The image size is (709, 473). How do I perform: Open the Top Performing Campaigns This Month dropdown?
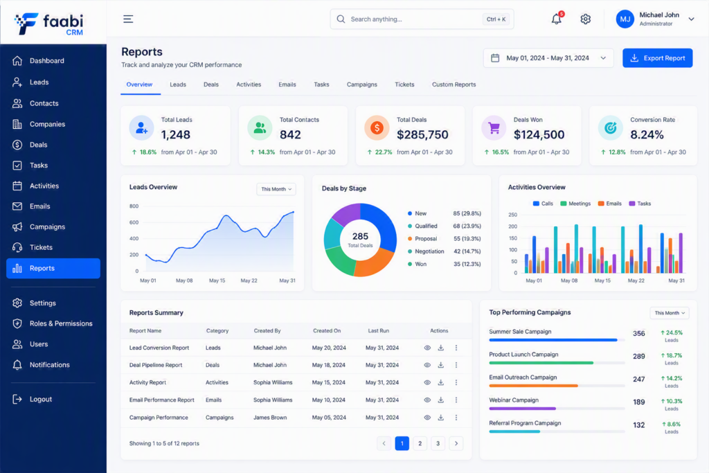pyautogui.click(x=670, y=313)
